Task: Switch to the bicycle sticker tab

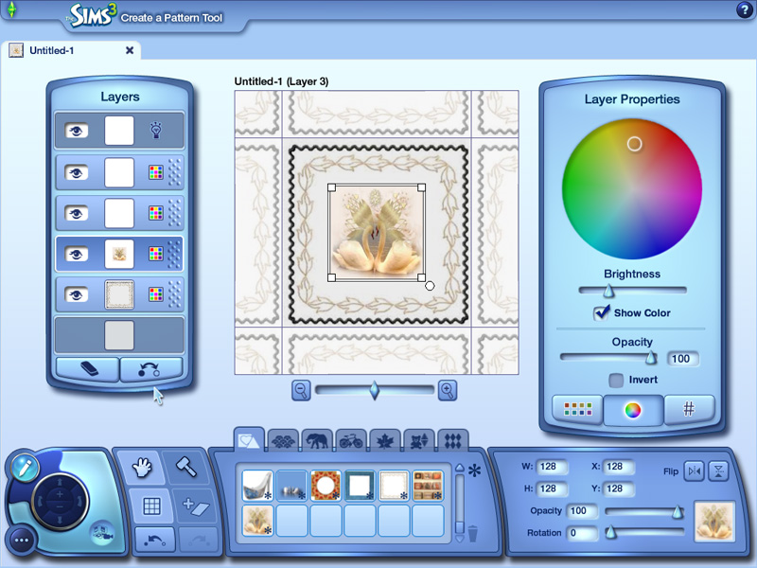Action: pyautogui.click(x=351, y=439)
